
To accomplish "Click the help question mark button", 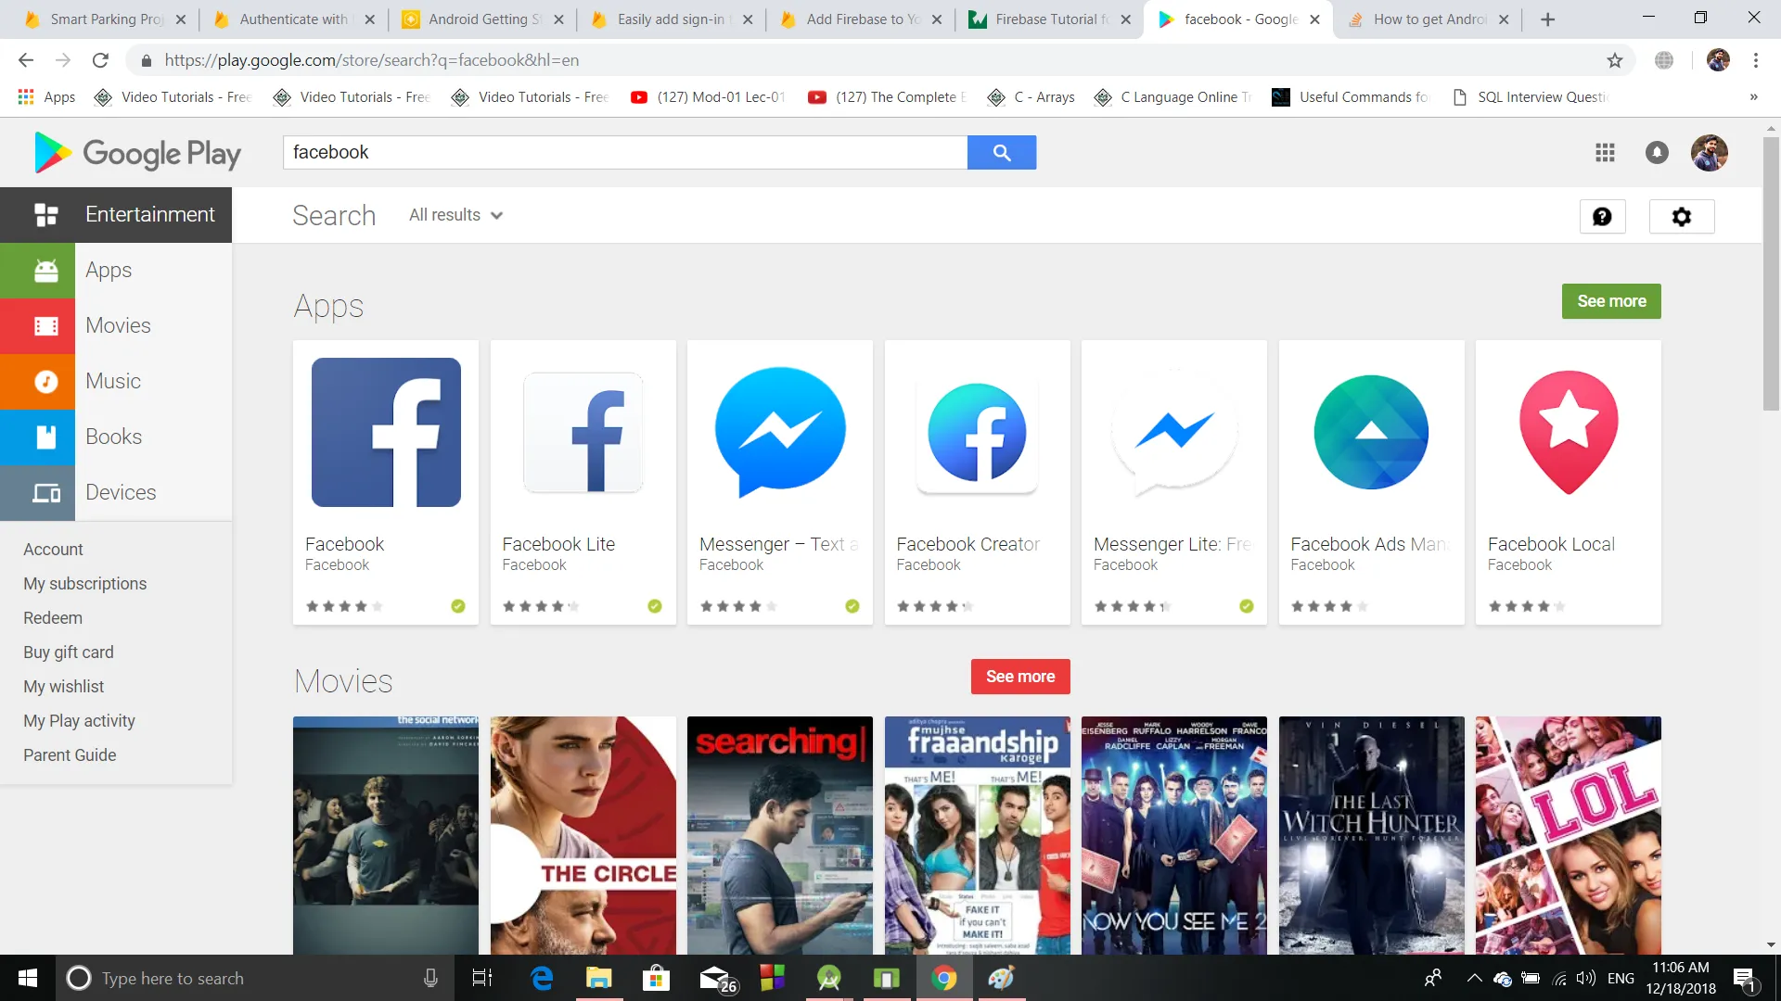I will pos(1602,216).
